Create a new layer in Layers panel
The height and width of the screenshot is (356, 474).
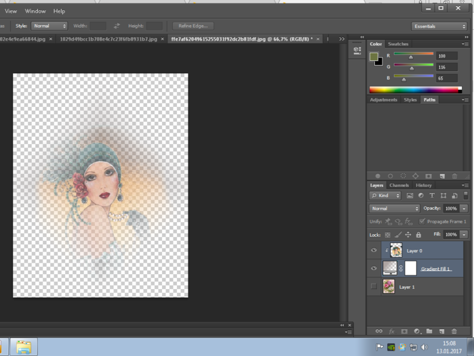coord(441,331)
